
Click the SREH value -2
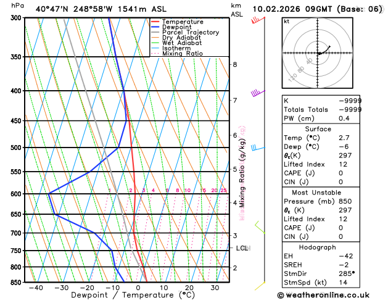(x=344, y=265)
